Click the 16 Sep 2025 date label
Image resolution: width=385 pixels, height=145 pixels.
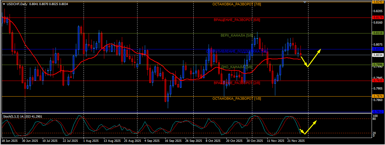click(x=173, y=141)
